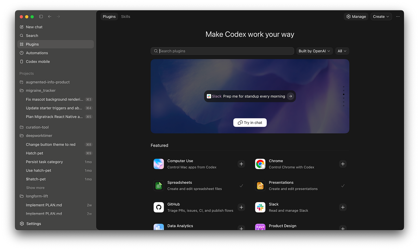Click the Chrome plugin icon
Viewport: 419px width, 250px height.
260,164
